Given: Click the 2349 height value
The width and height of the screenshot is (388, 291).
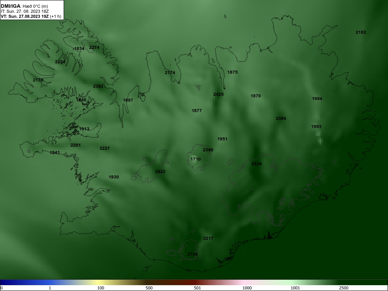Looking at the screenshot, I should point(208,150).
